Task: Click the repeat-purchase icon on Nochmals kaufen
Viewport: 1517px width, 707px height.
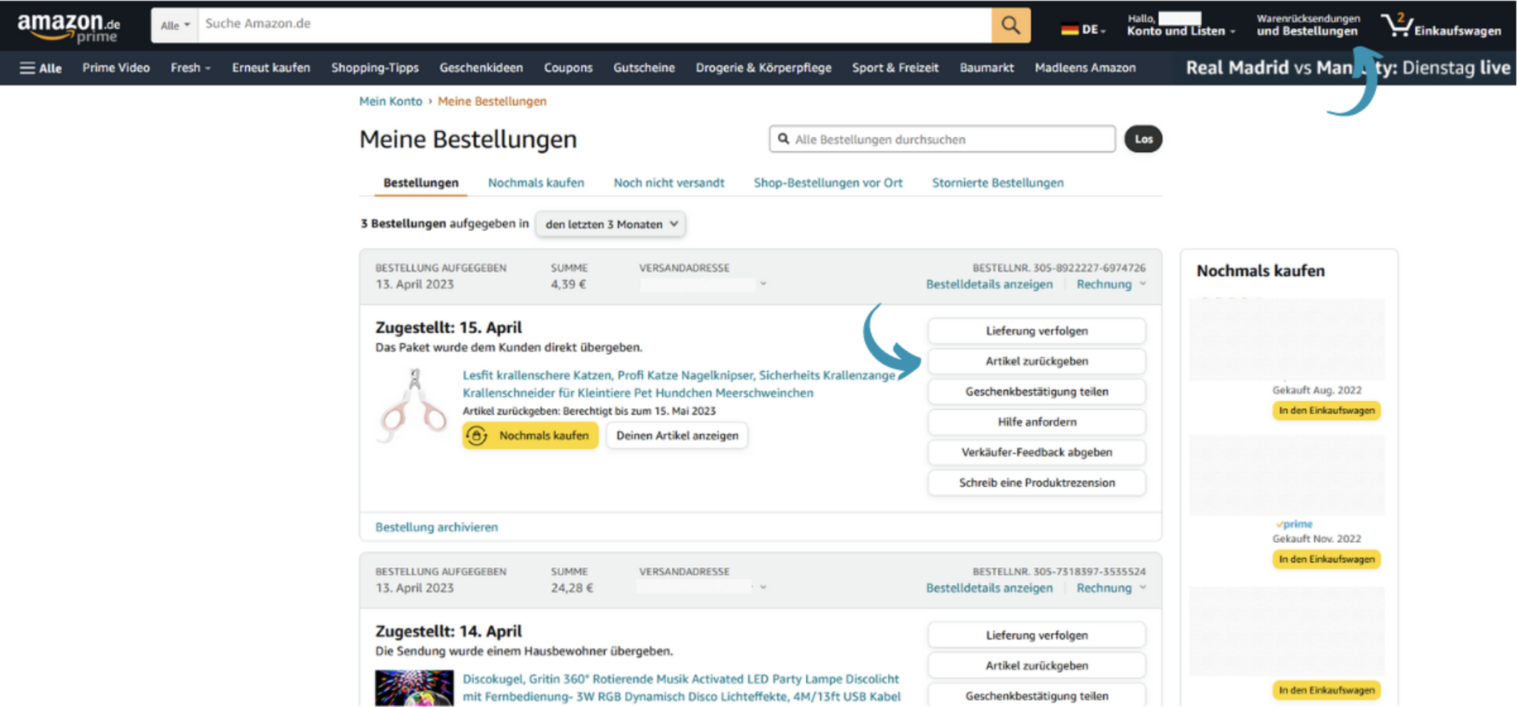Action: click(476, 435)
